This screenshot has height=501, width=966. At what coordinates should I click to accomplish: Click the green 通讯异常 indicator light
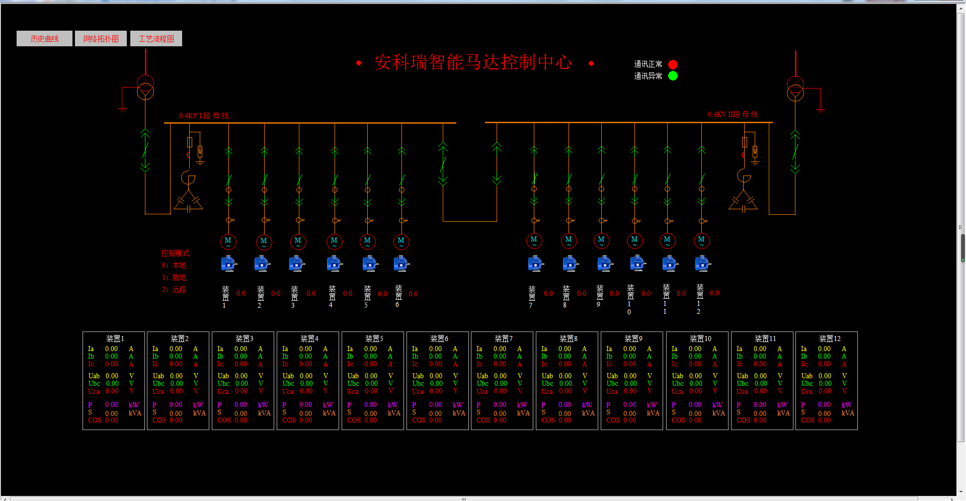(673, 76)
